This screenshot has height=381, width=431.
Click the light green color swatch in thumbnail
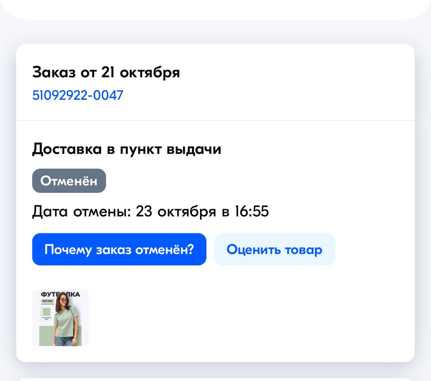point(46,311)
